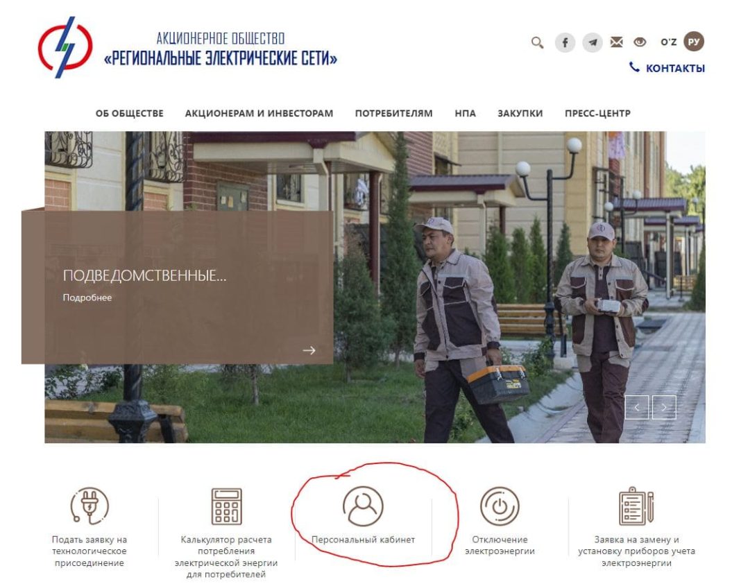Viewport: 741px width, 584px height.
Task: Show the previous slide with left chevron
Action: click(637, 408)
